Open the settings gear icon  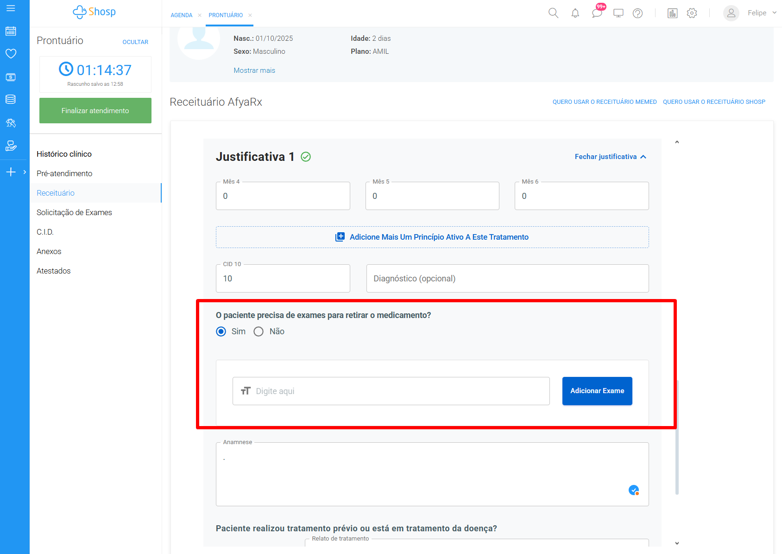coord(692,13)
